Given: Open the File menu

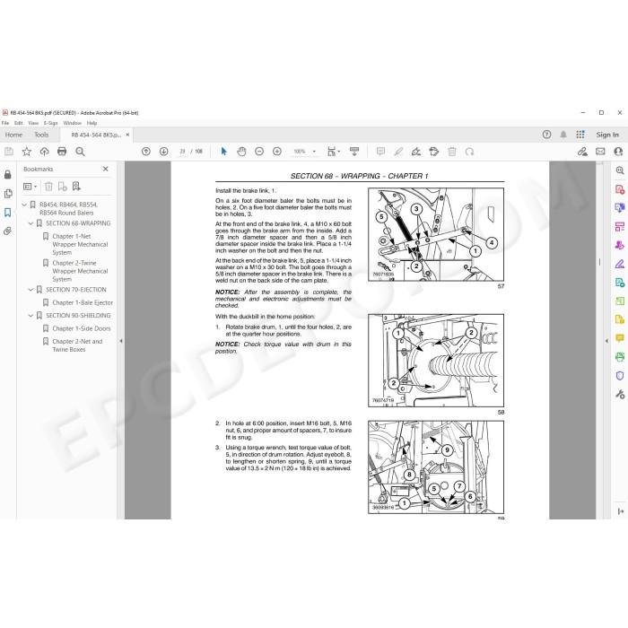Looking at the screenshot, I should 5,123.
